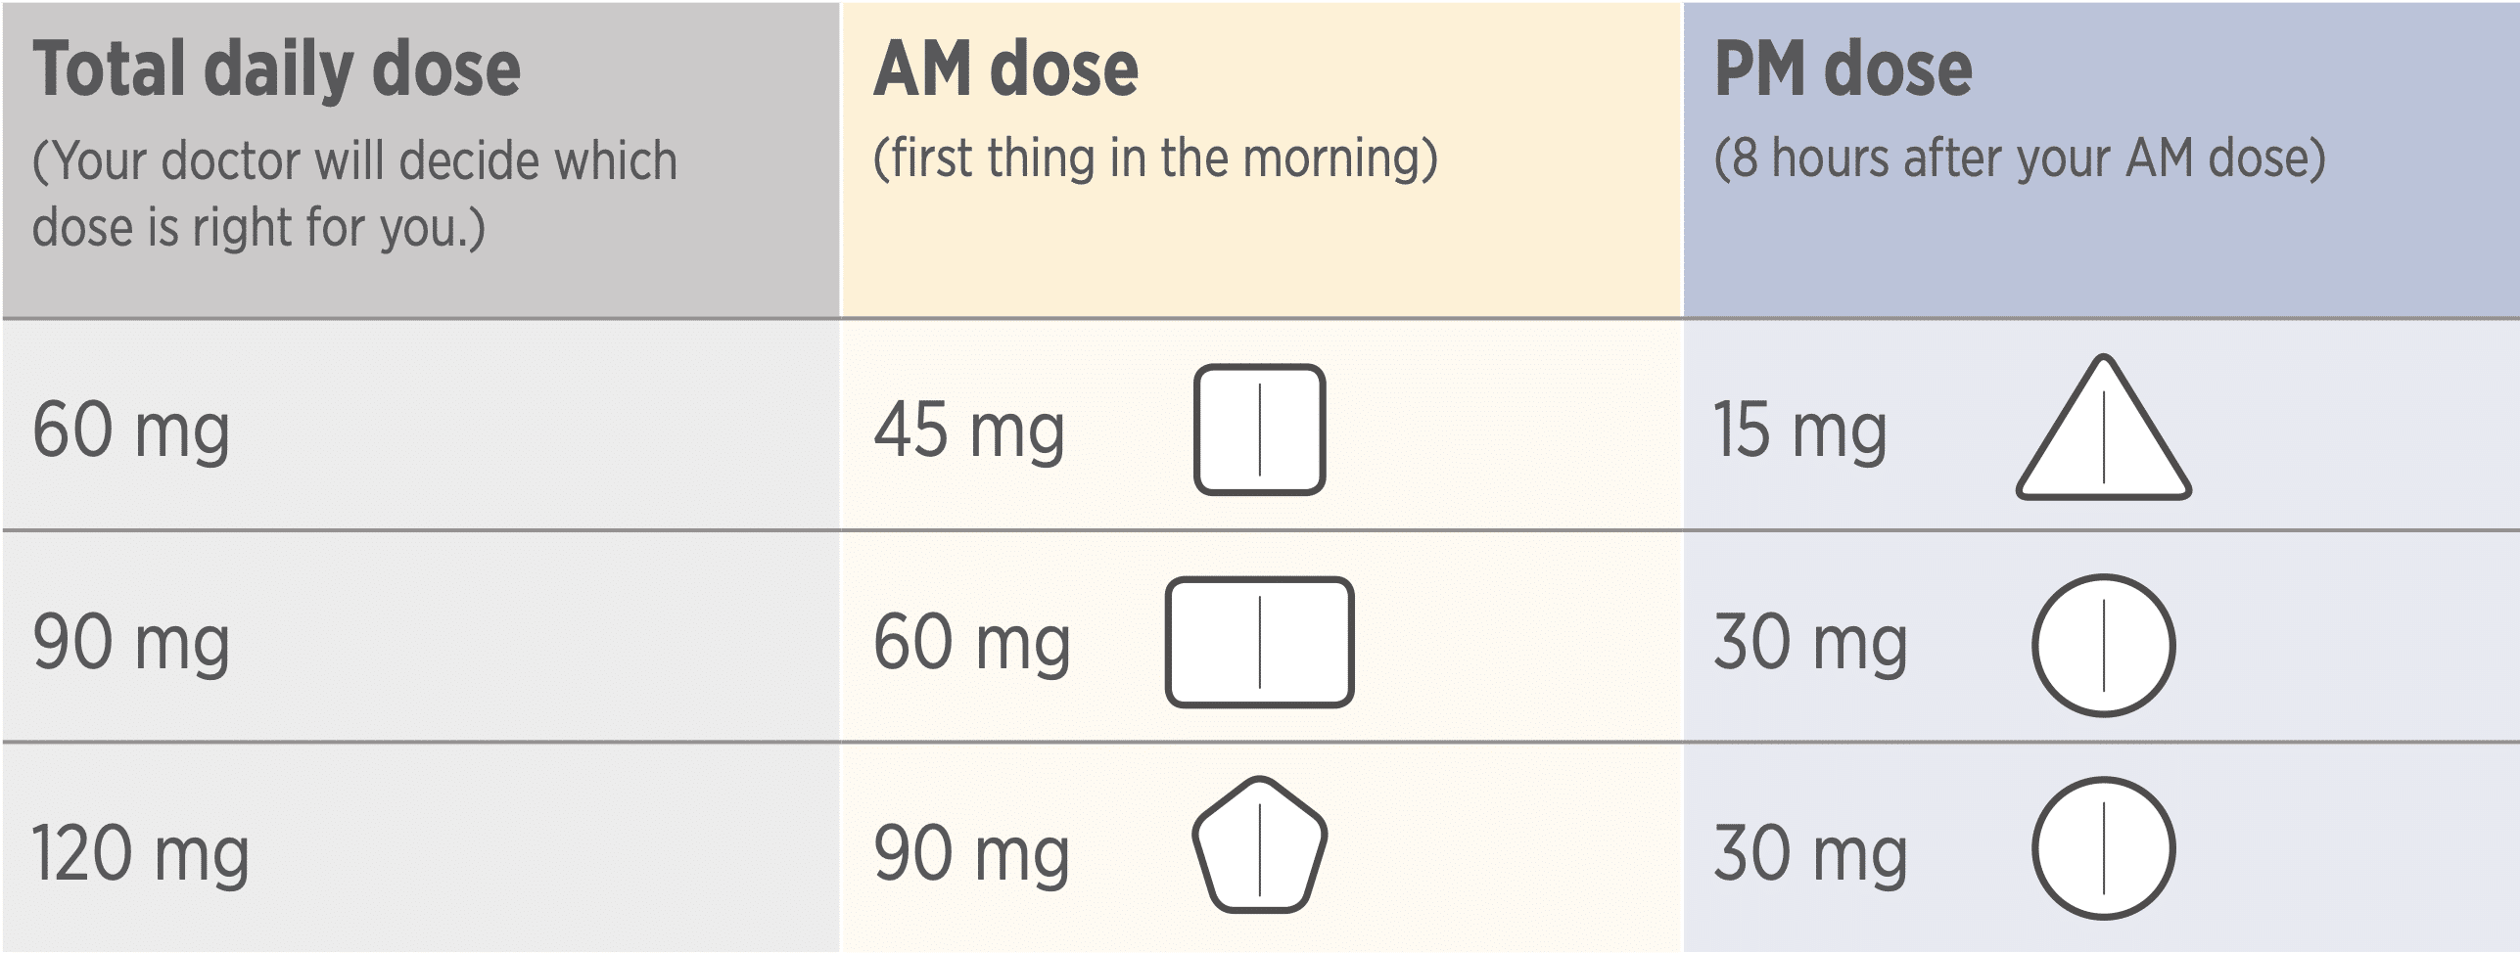The image size is (2520, 953).
Task: Click the "90 mg" text in AM dose column
Action: (x=971, y=854)
